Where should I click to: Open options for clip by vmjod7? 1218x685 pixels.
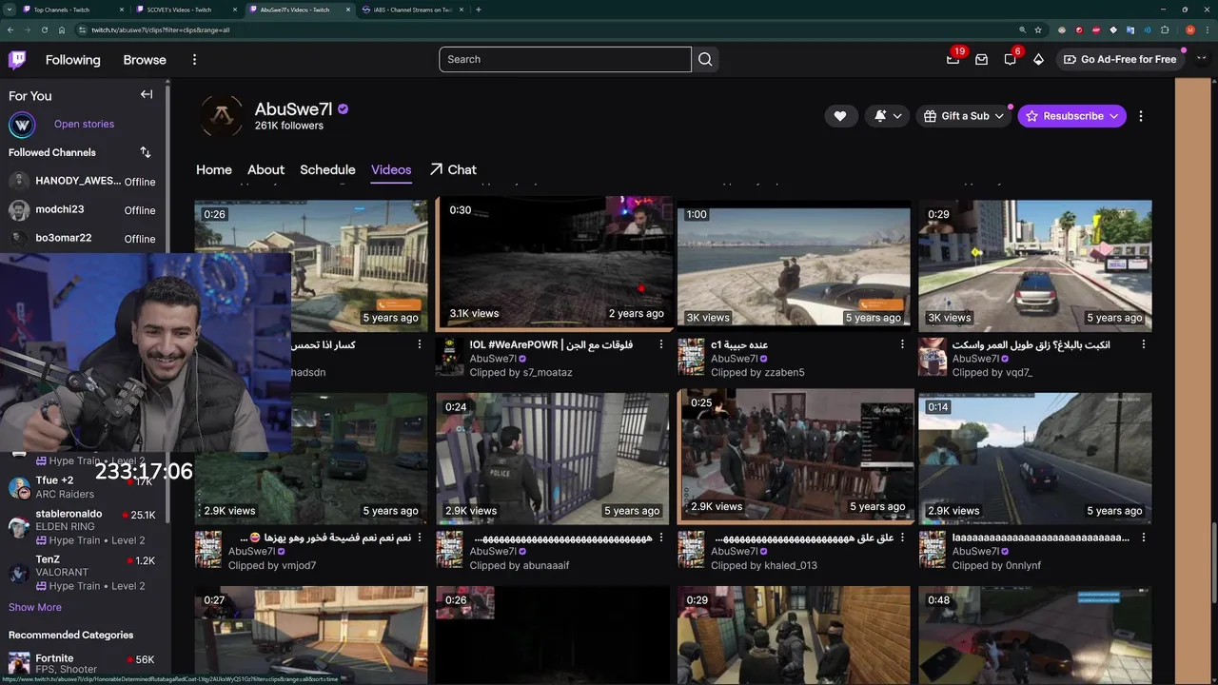[x=420, y=538]
